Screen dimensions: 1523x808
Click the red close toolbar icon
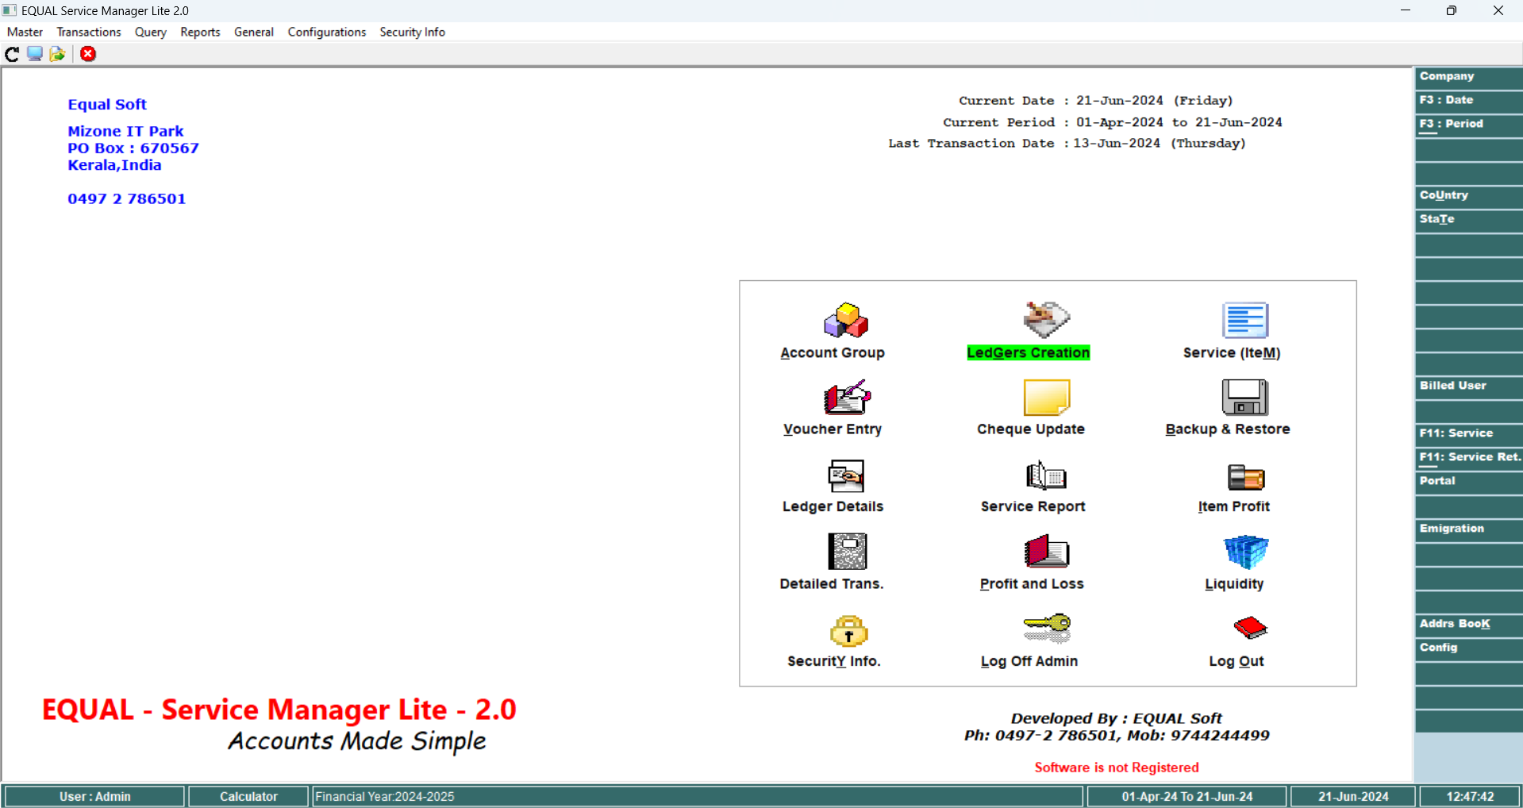(x=88, y=54)
